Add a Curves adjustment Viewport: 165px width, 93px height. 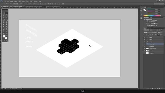coord(152,21)
